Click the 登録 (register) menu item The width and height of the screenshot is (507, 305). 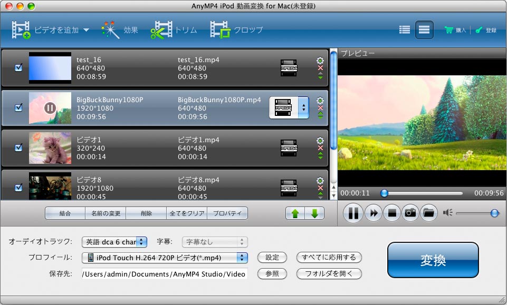[486, 30]
